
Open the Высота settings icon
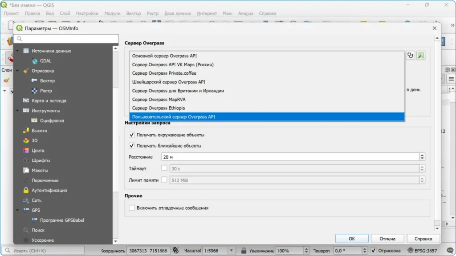[26, 130]
